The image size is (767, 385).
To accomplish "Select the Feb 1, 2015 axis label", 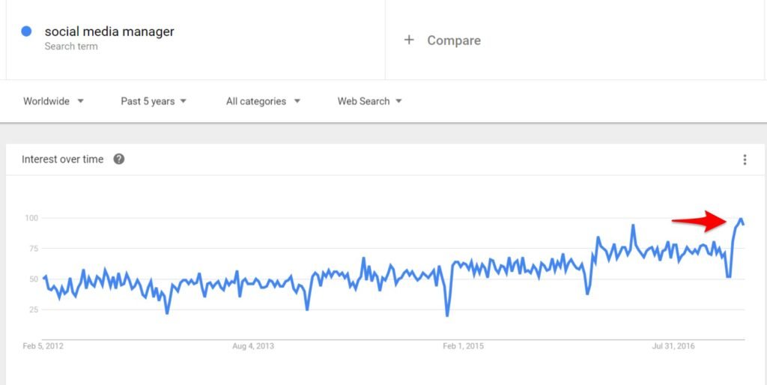I will (x=463, y=346).
